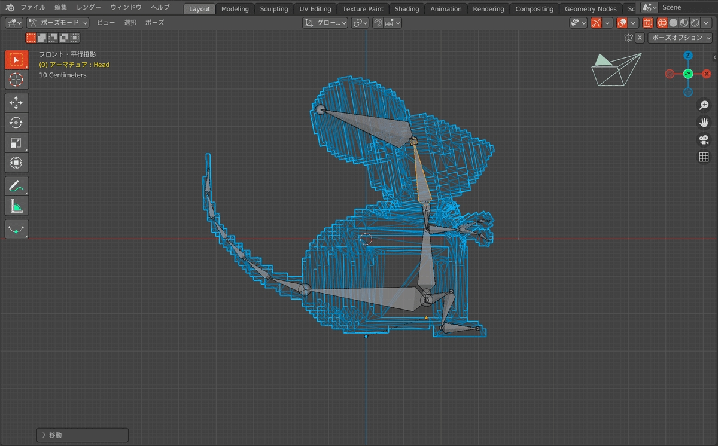Click the hand pan view icon
Screen dimensions: 718x446
704,123
